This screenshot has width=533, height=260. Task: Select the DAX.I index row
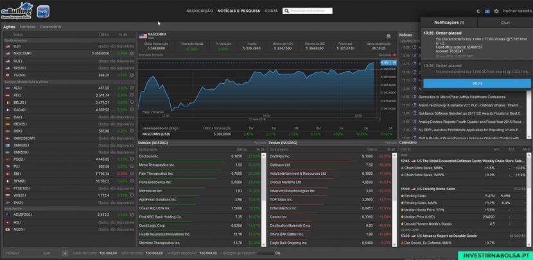pyautogui.click(x=69, y=117)
